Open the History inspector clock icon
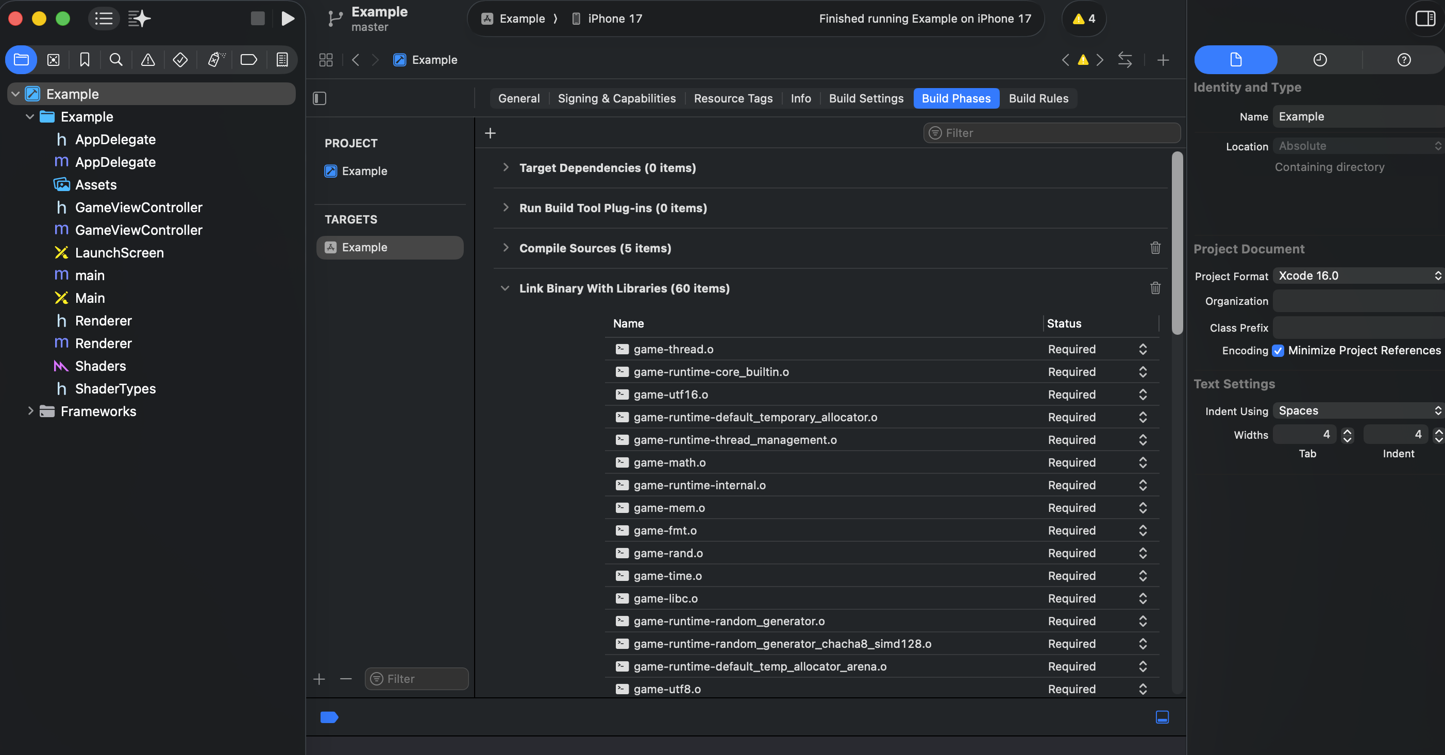The image size is (1445, 755). tap(1319, 59)
